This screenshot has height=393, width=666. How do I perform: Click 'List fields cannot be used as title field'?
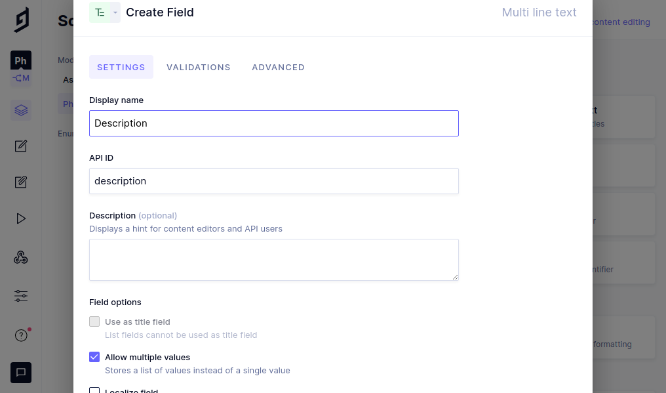point(181,335)
